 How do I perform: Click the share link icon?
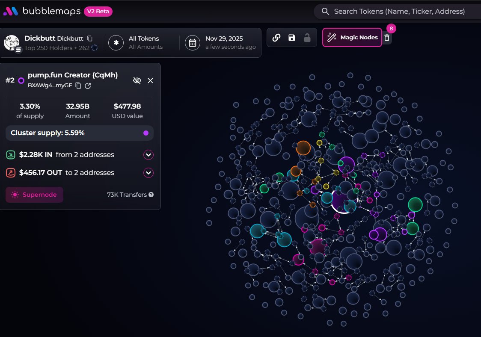pos(276,37)
